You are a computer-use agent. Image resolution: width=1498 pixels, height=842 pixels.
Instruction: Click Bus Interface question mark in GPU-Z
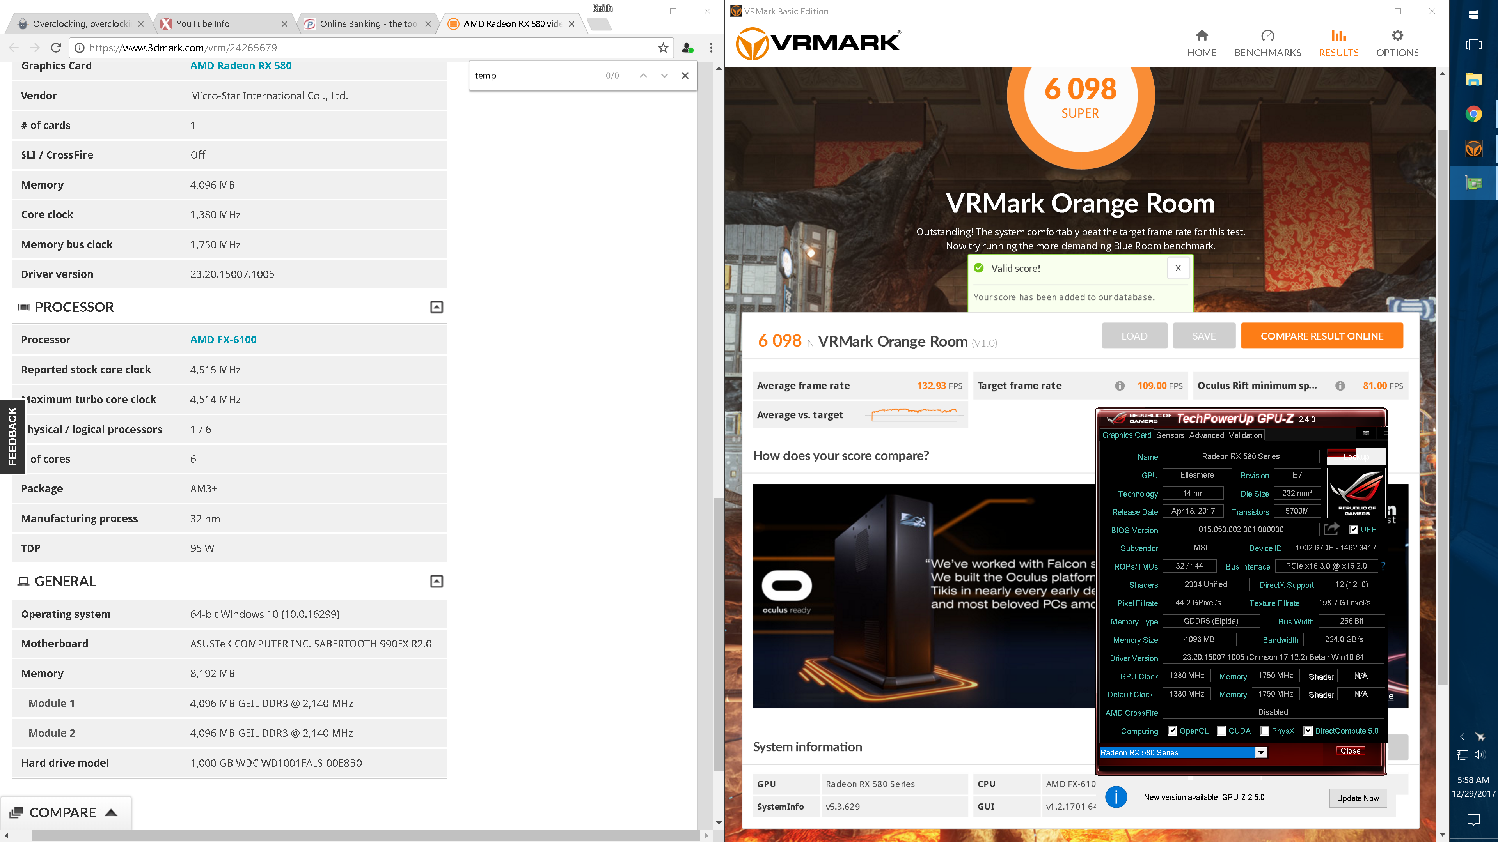[1383, 565]
